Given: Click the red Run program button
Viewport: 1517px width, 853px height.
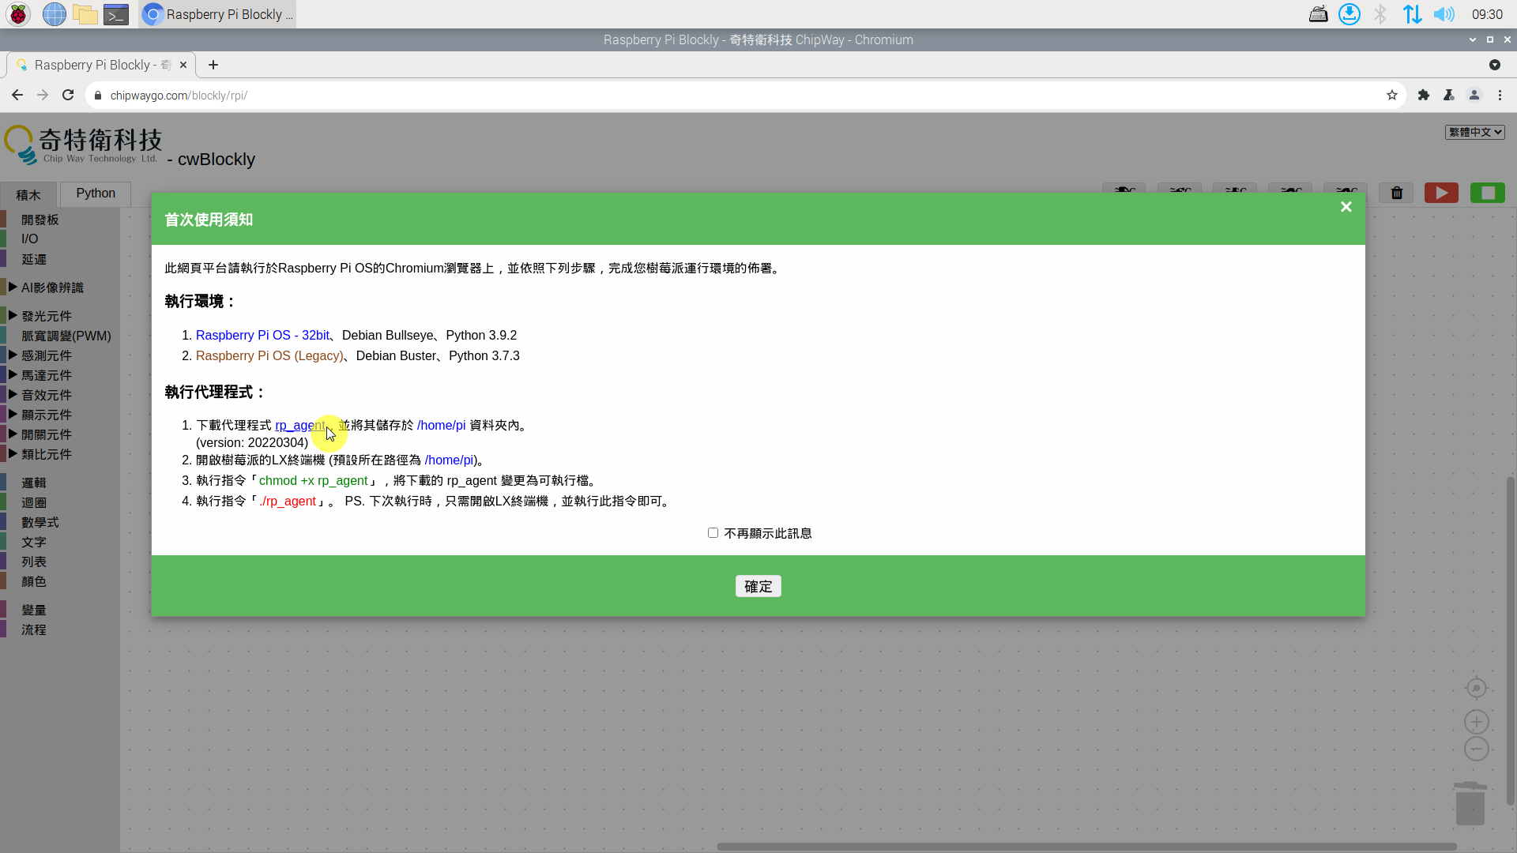Looking at the screenshot, I should click(1441, 194).
